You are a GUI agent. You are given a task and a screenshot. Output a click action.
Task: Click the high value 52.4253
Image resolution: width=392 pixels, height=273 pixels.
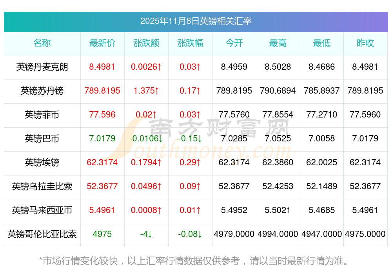(278, 186)
